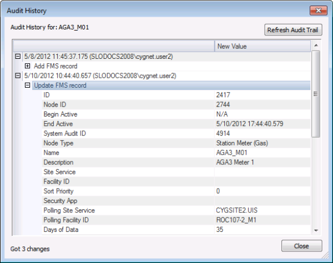Expand the Add FMS record node
This screenshot has height=263, width=333.
pos(27,66)
